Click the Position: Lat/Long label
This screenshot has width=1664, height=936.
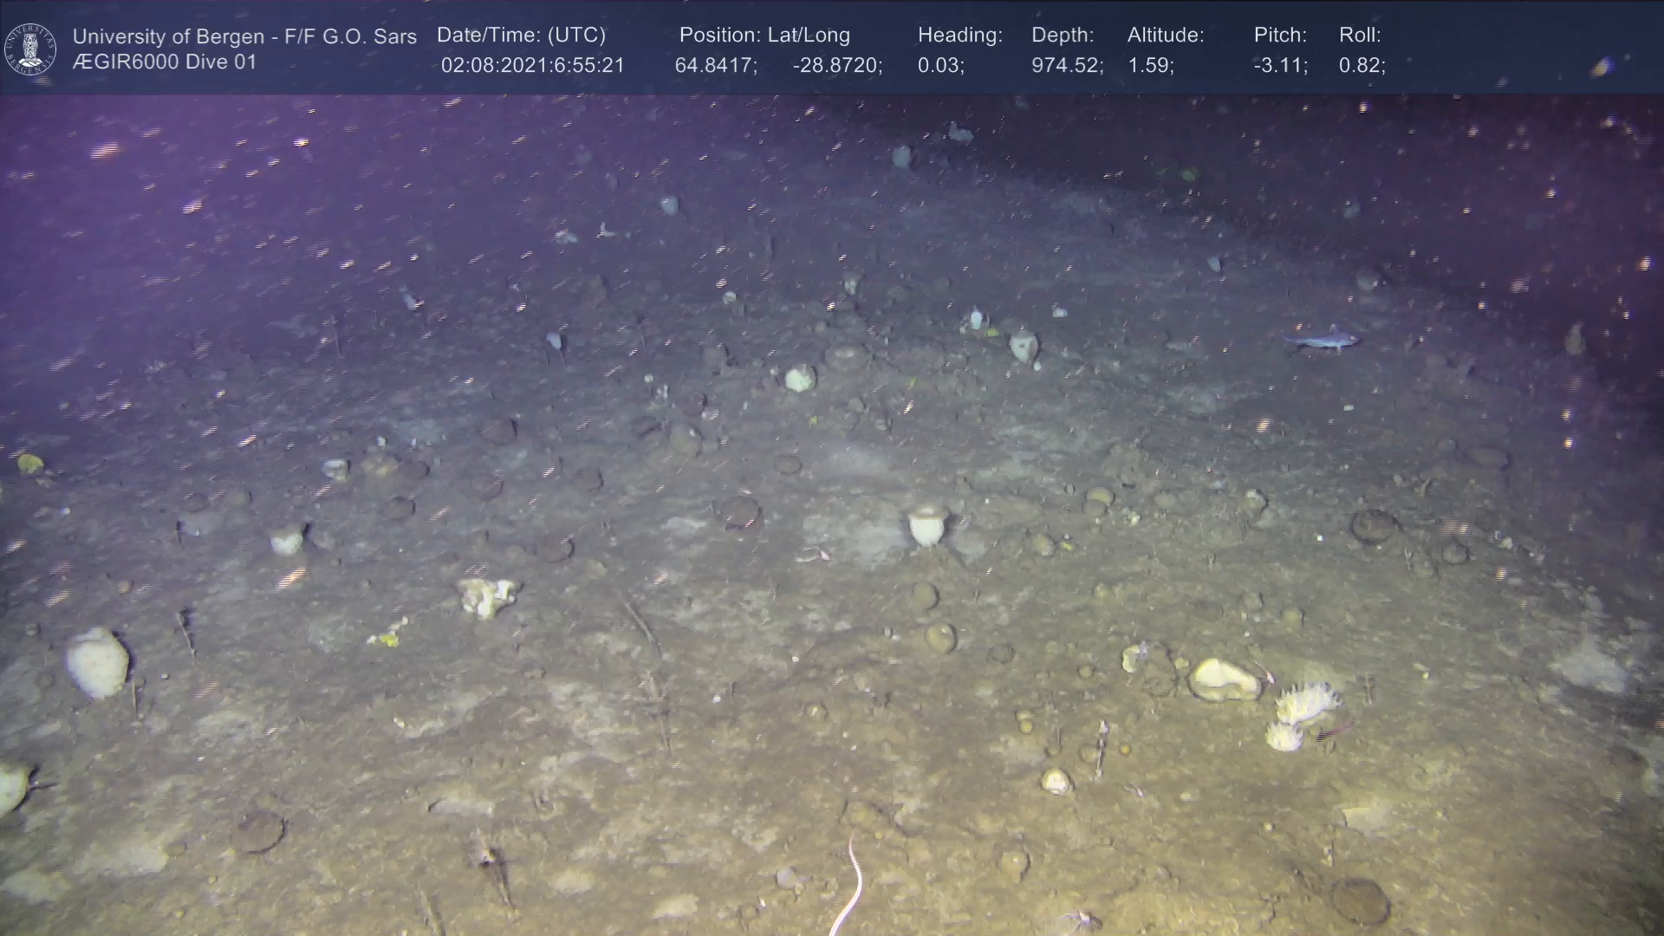click(764, 35)
